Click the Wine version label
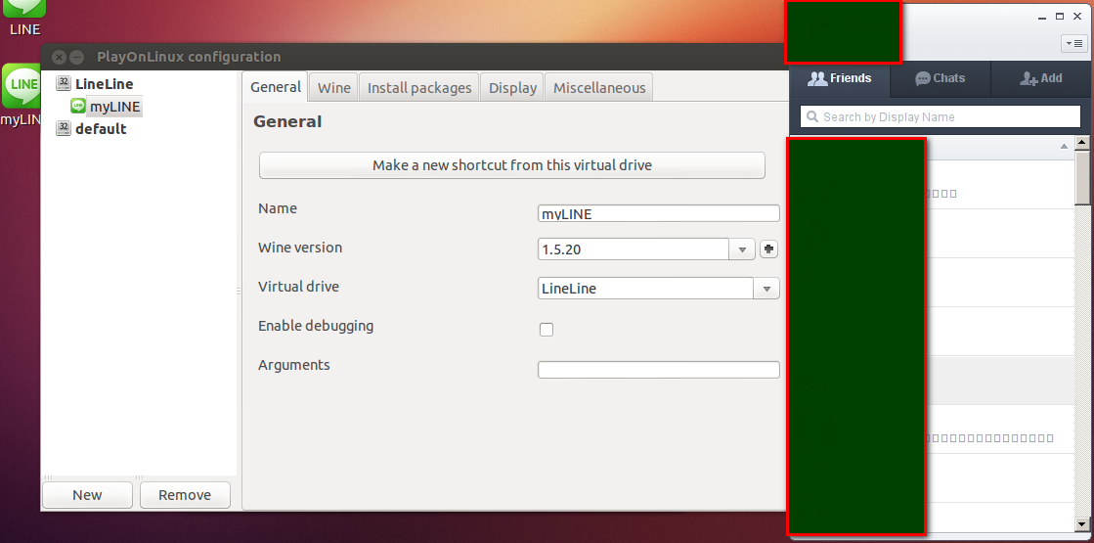 click(x=300, y=248)
